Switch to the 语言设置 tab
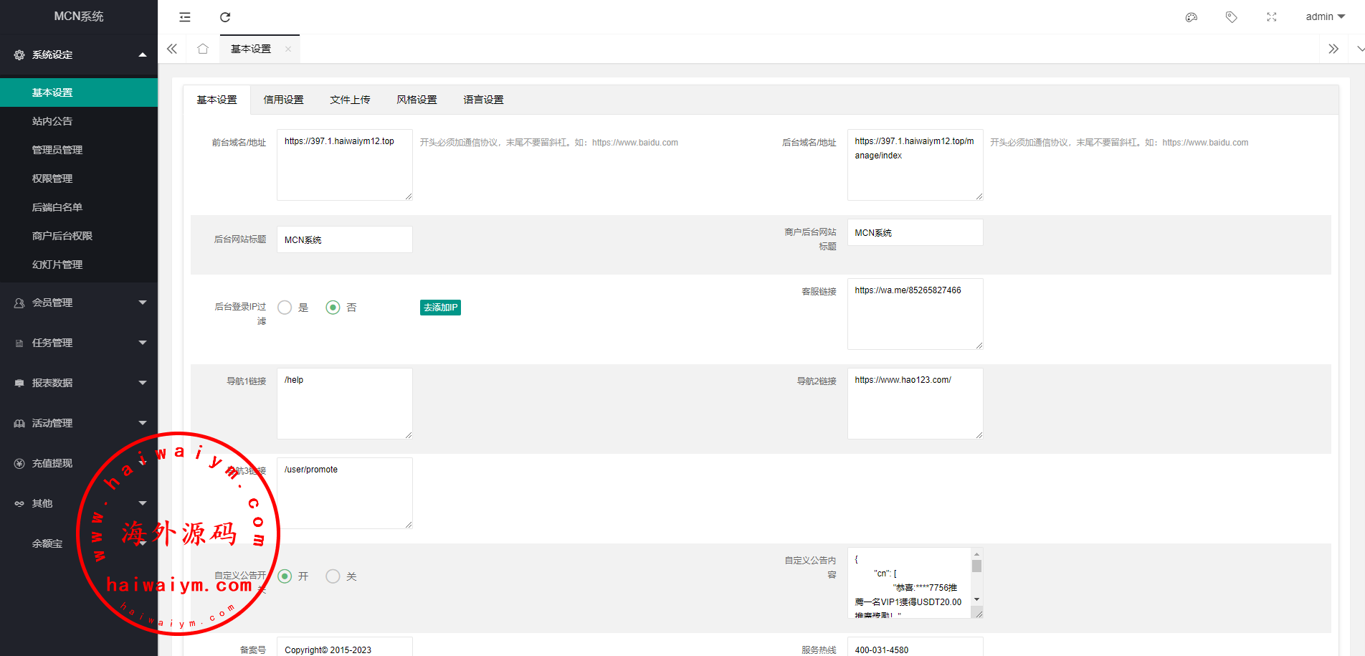The width and height of the screenshot is (1365, 656). (x=483, y=100)
